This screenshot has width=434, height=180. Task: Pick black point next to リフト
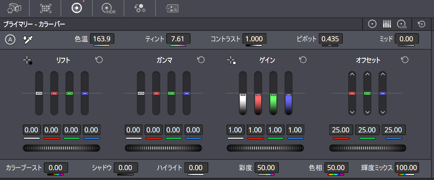(x=27, y=60)
